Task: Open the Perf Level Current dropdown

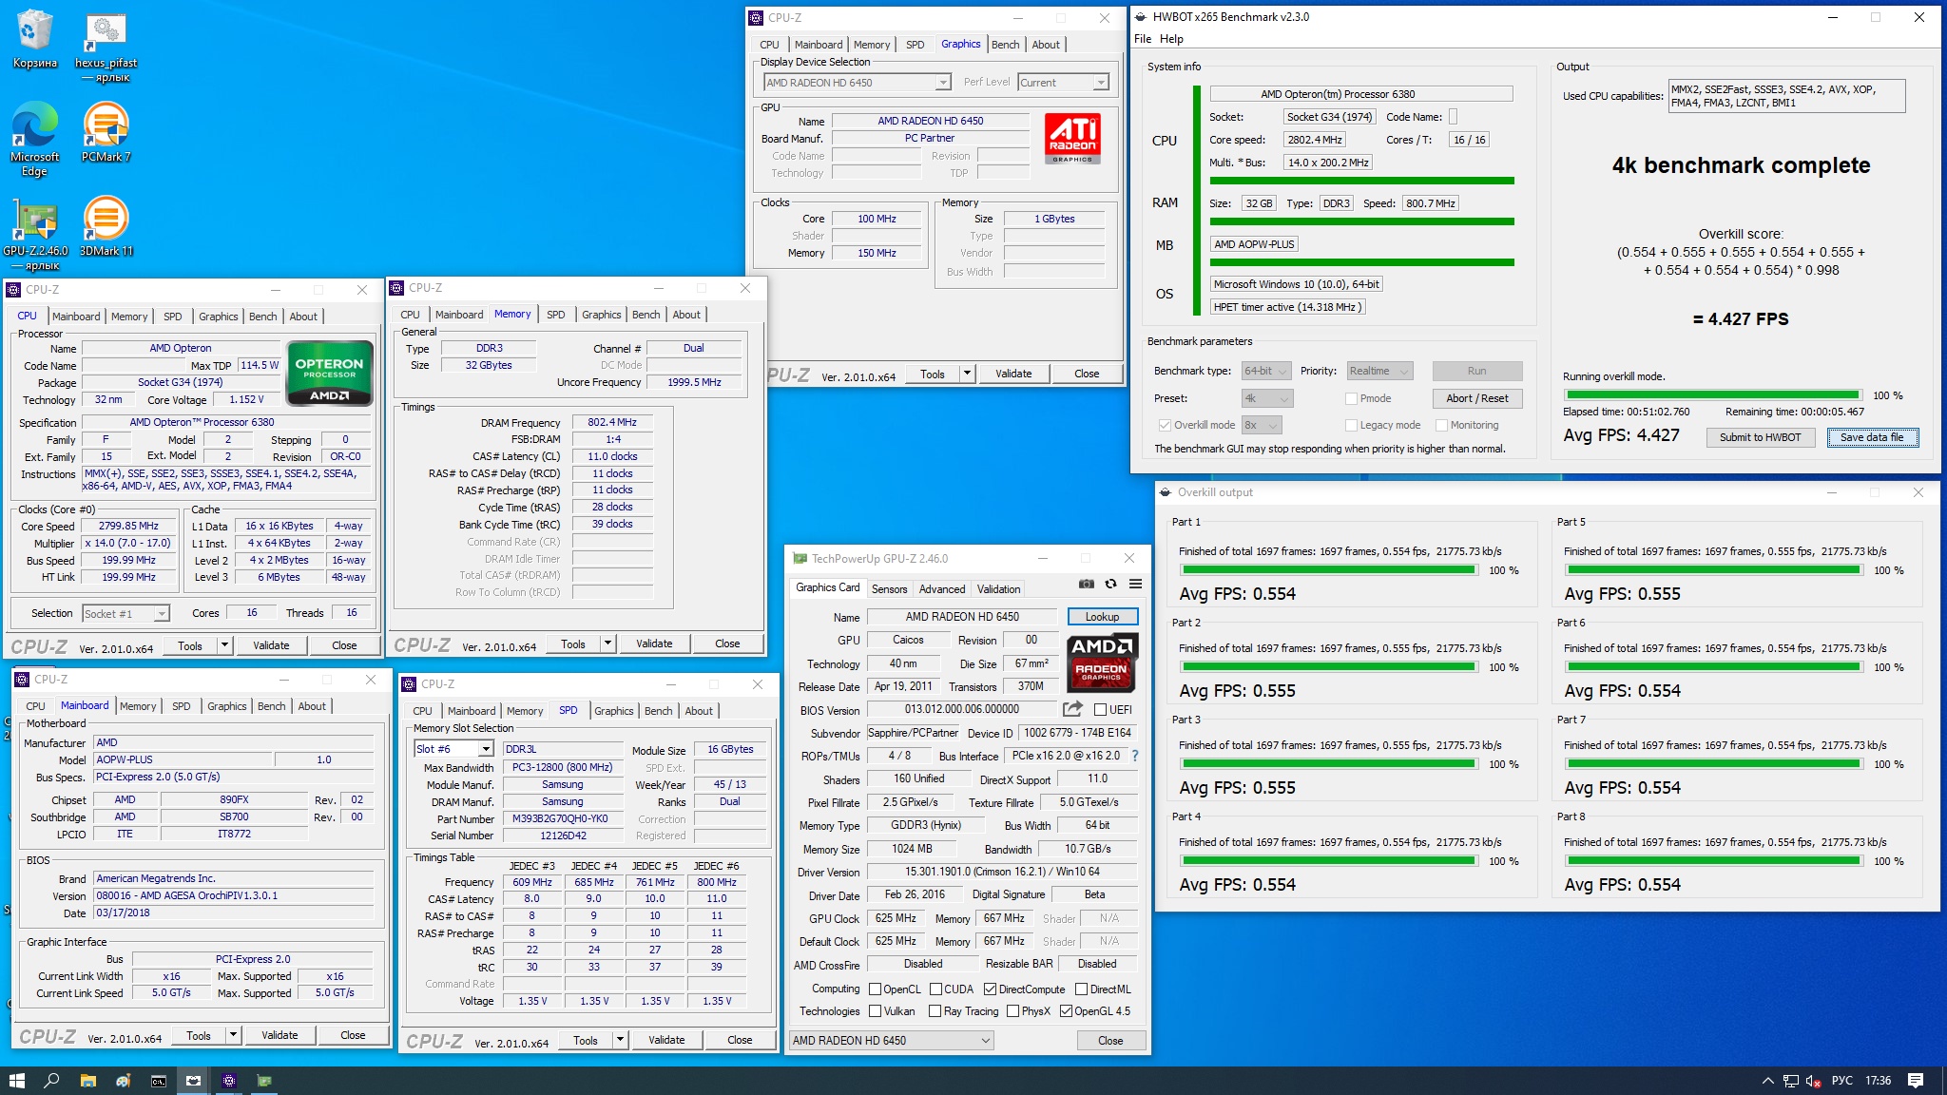Action: coord(1063,83)
